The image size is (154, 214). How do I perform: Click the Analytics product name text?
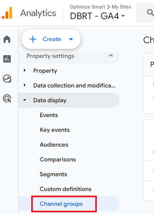[38, 13]
